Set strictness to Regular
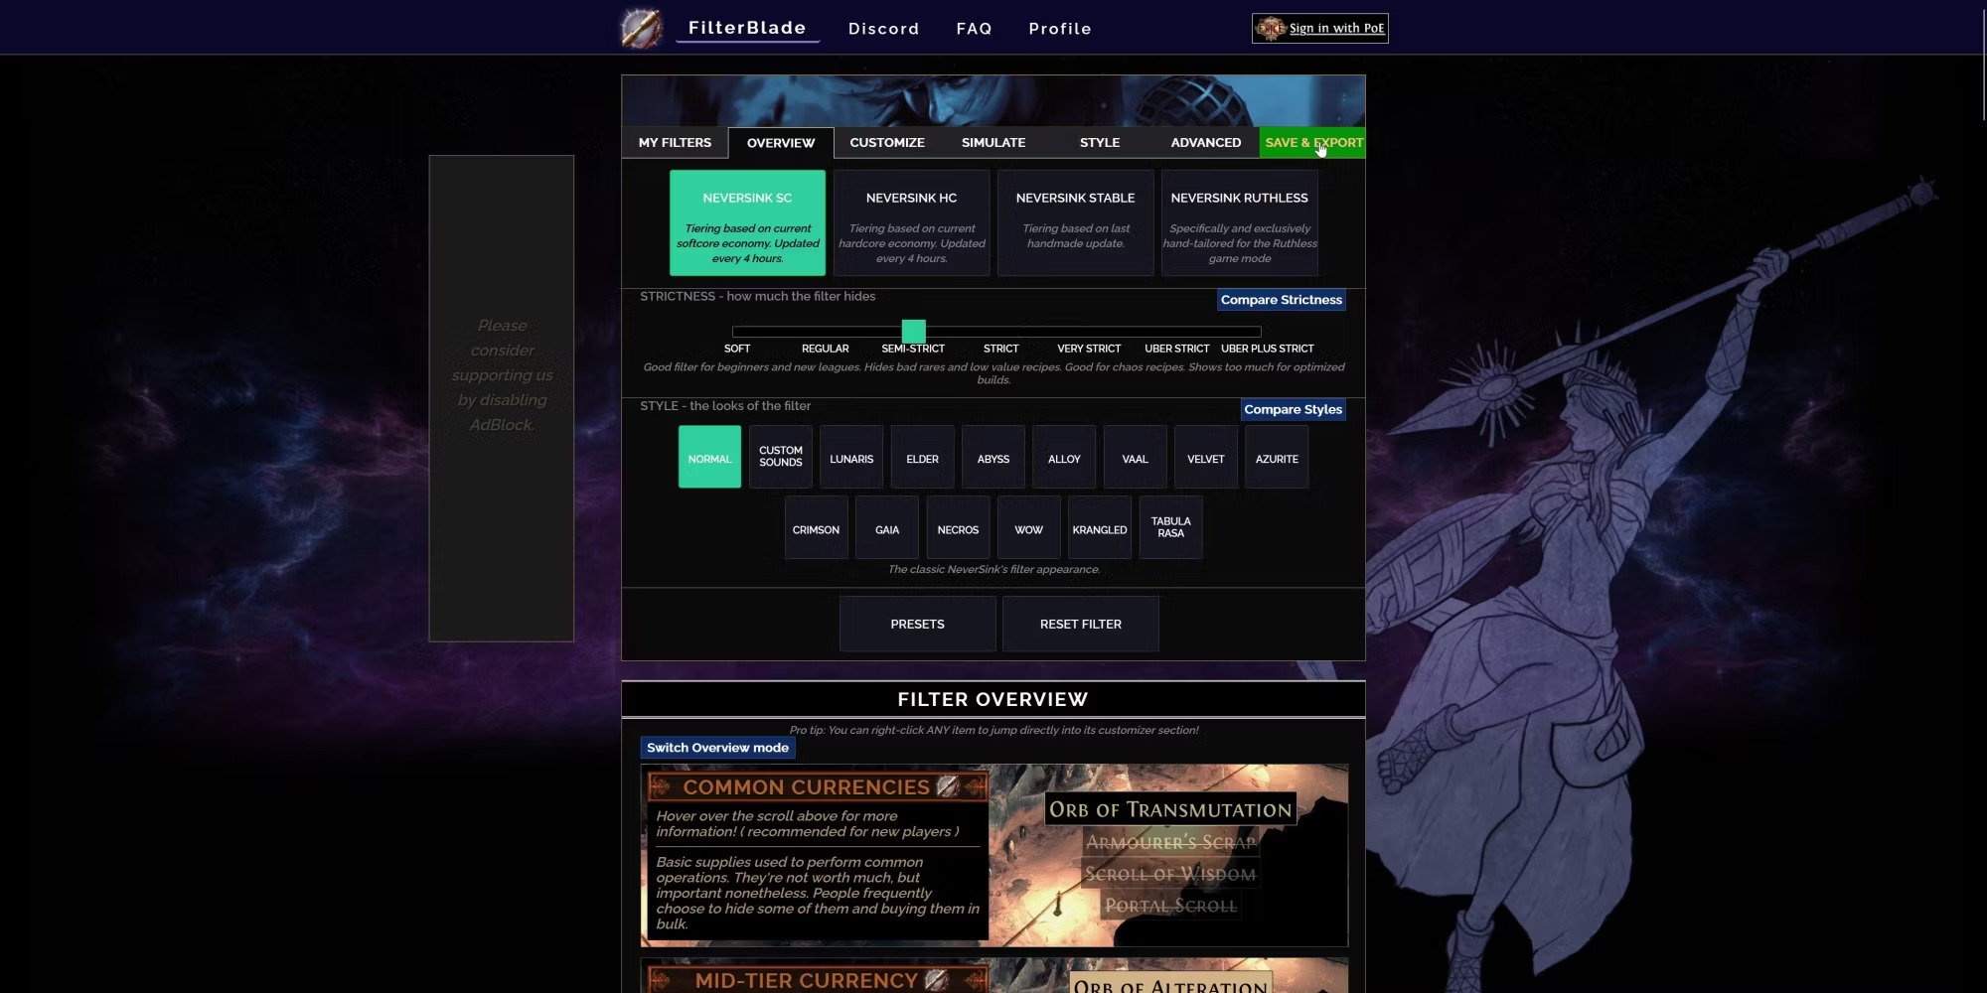 point(825,349)
